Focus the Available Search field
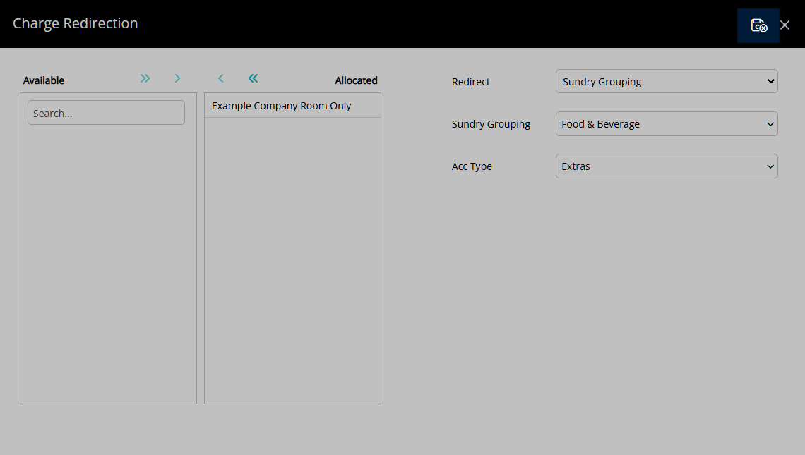This screenshot has width=805, height=455. pyautogui.click(x=106, y=113)
